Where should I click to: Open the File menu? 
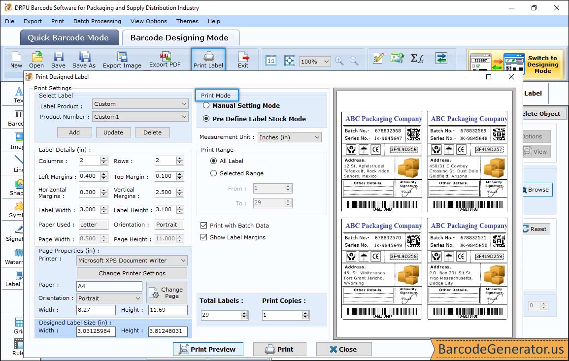(x=9, y=21)
